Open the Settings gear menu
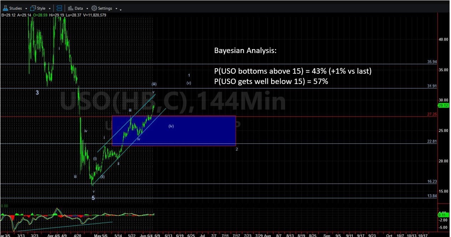 (102, 8)
